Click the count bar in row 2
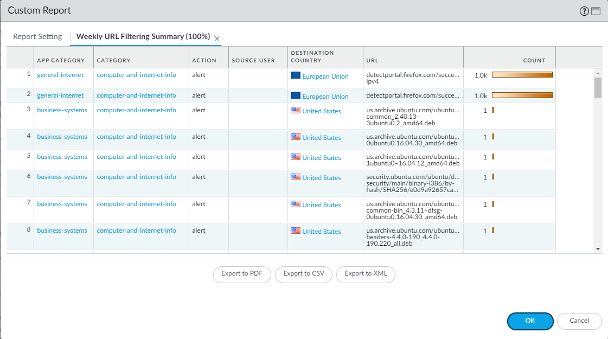Viewport: 608px width, 339px height. coord(522,95)
